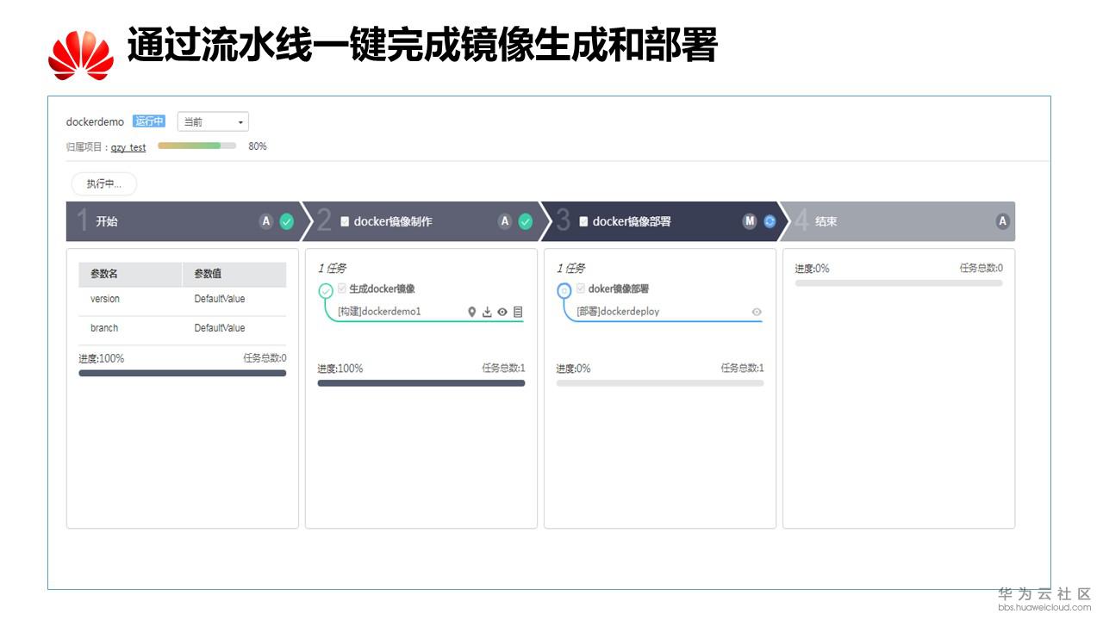The height and width of the screenshot is (620, 1103).
Task: Click the location pin icon for dockerdemo1
Action: click(x=471, y=313)
